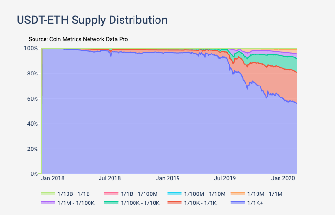
Task: Click the cyan 1/100M - 1/10M legend swatch
Action: 175,194
